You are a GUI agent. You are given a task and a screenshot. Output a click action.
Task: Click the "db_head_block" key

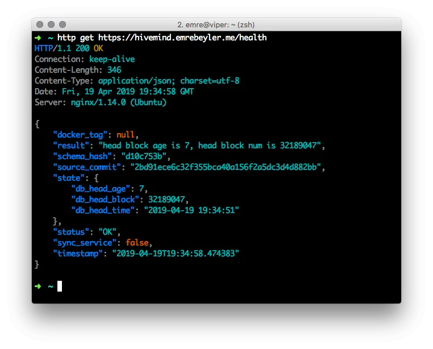pos(105,200)
